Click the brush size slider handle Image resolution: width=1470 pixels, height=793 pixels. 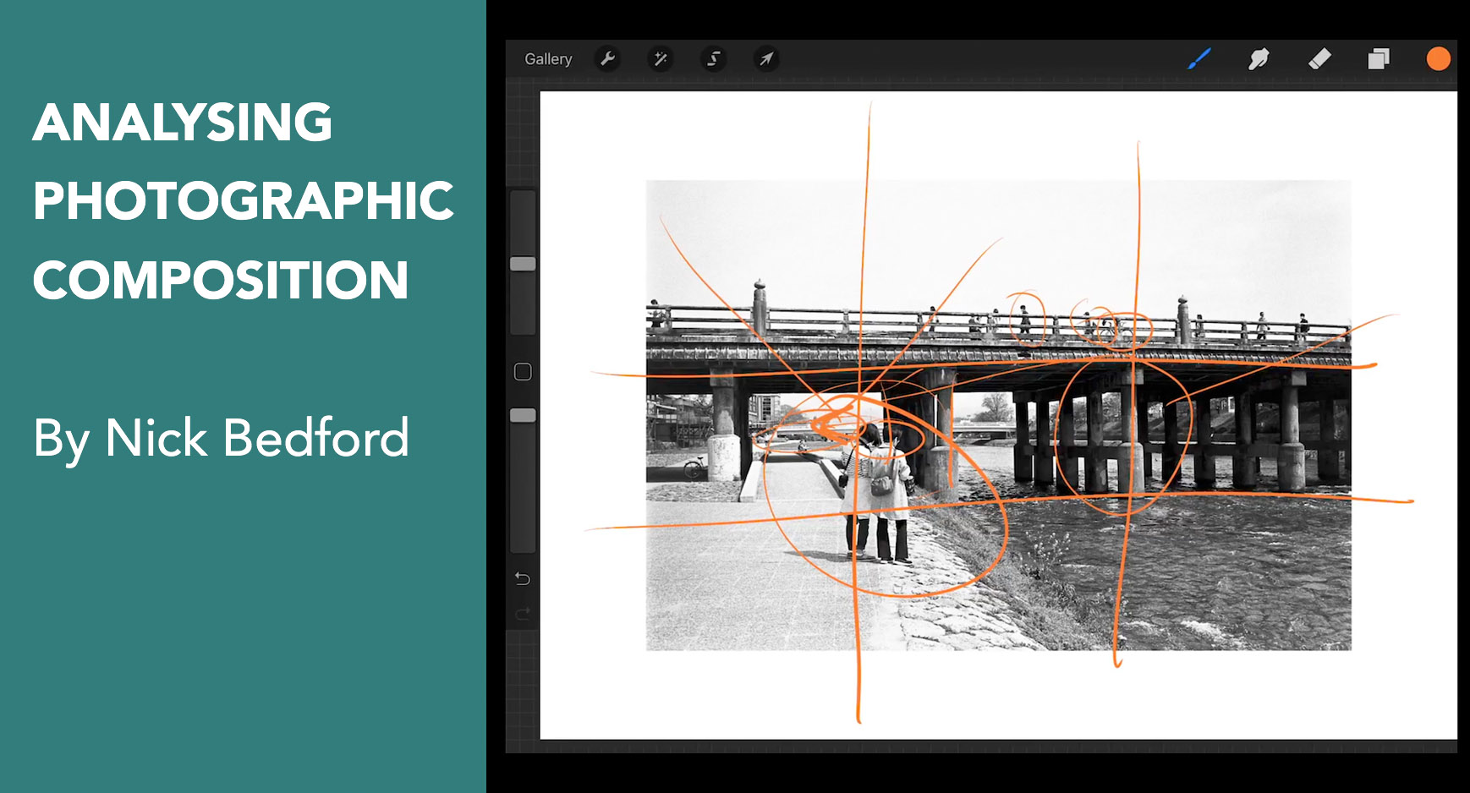pyautogui.click(x=523, y=264)
